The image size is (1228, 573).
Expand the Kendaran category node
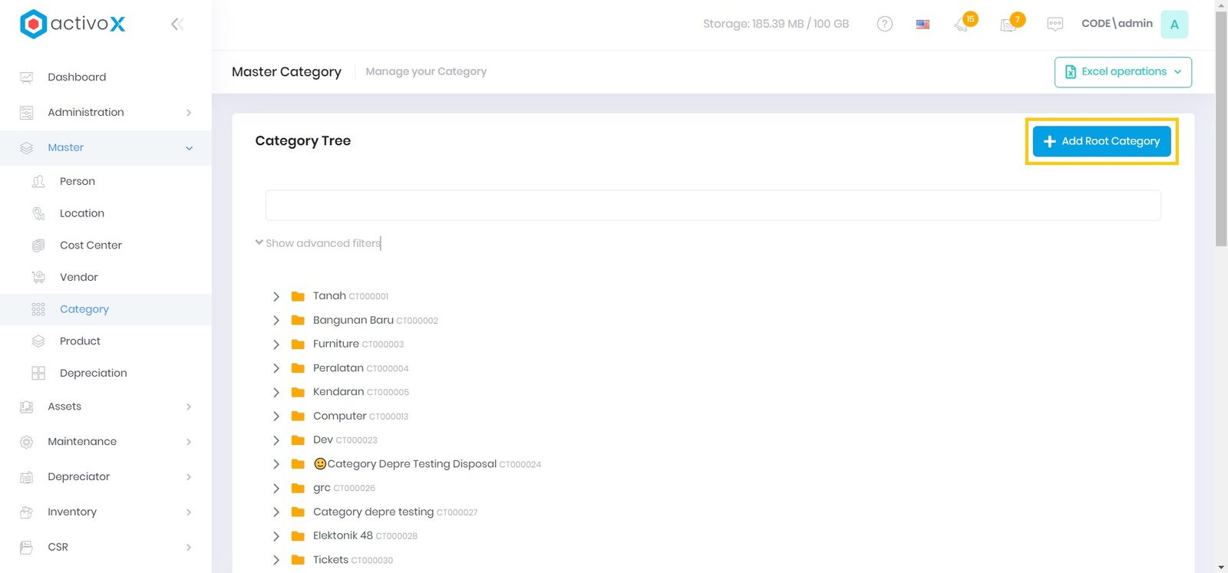pyautogui.click(x=276, y=393)
